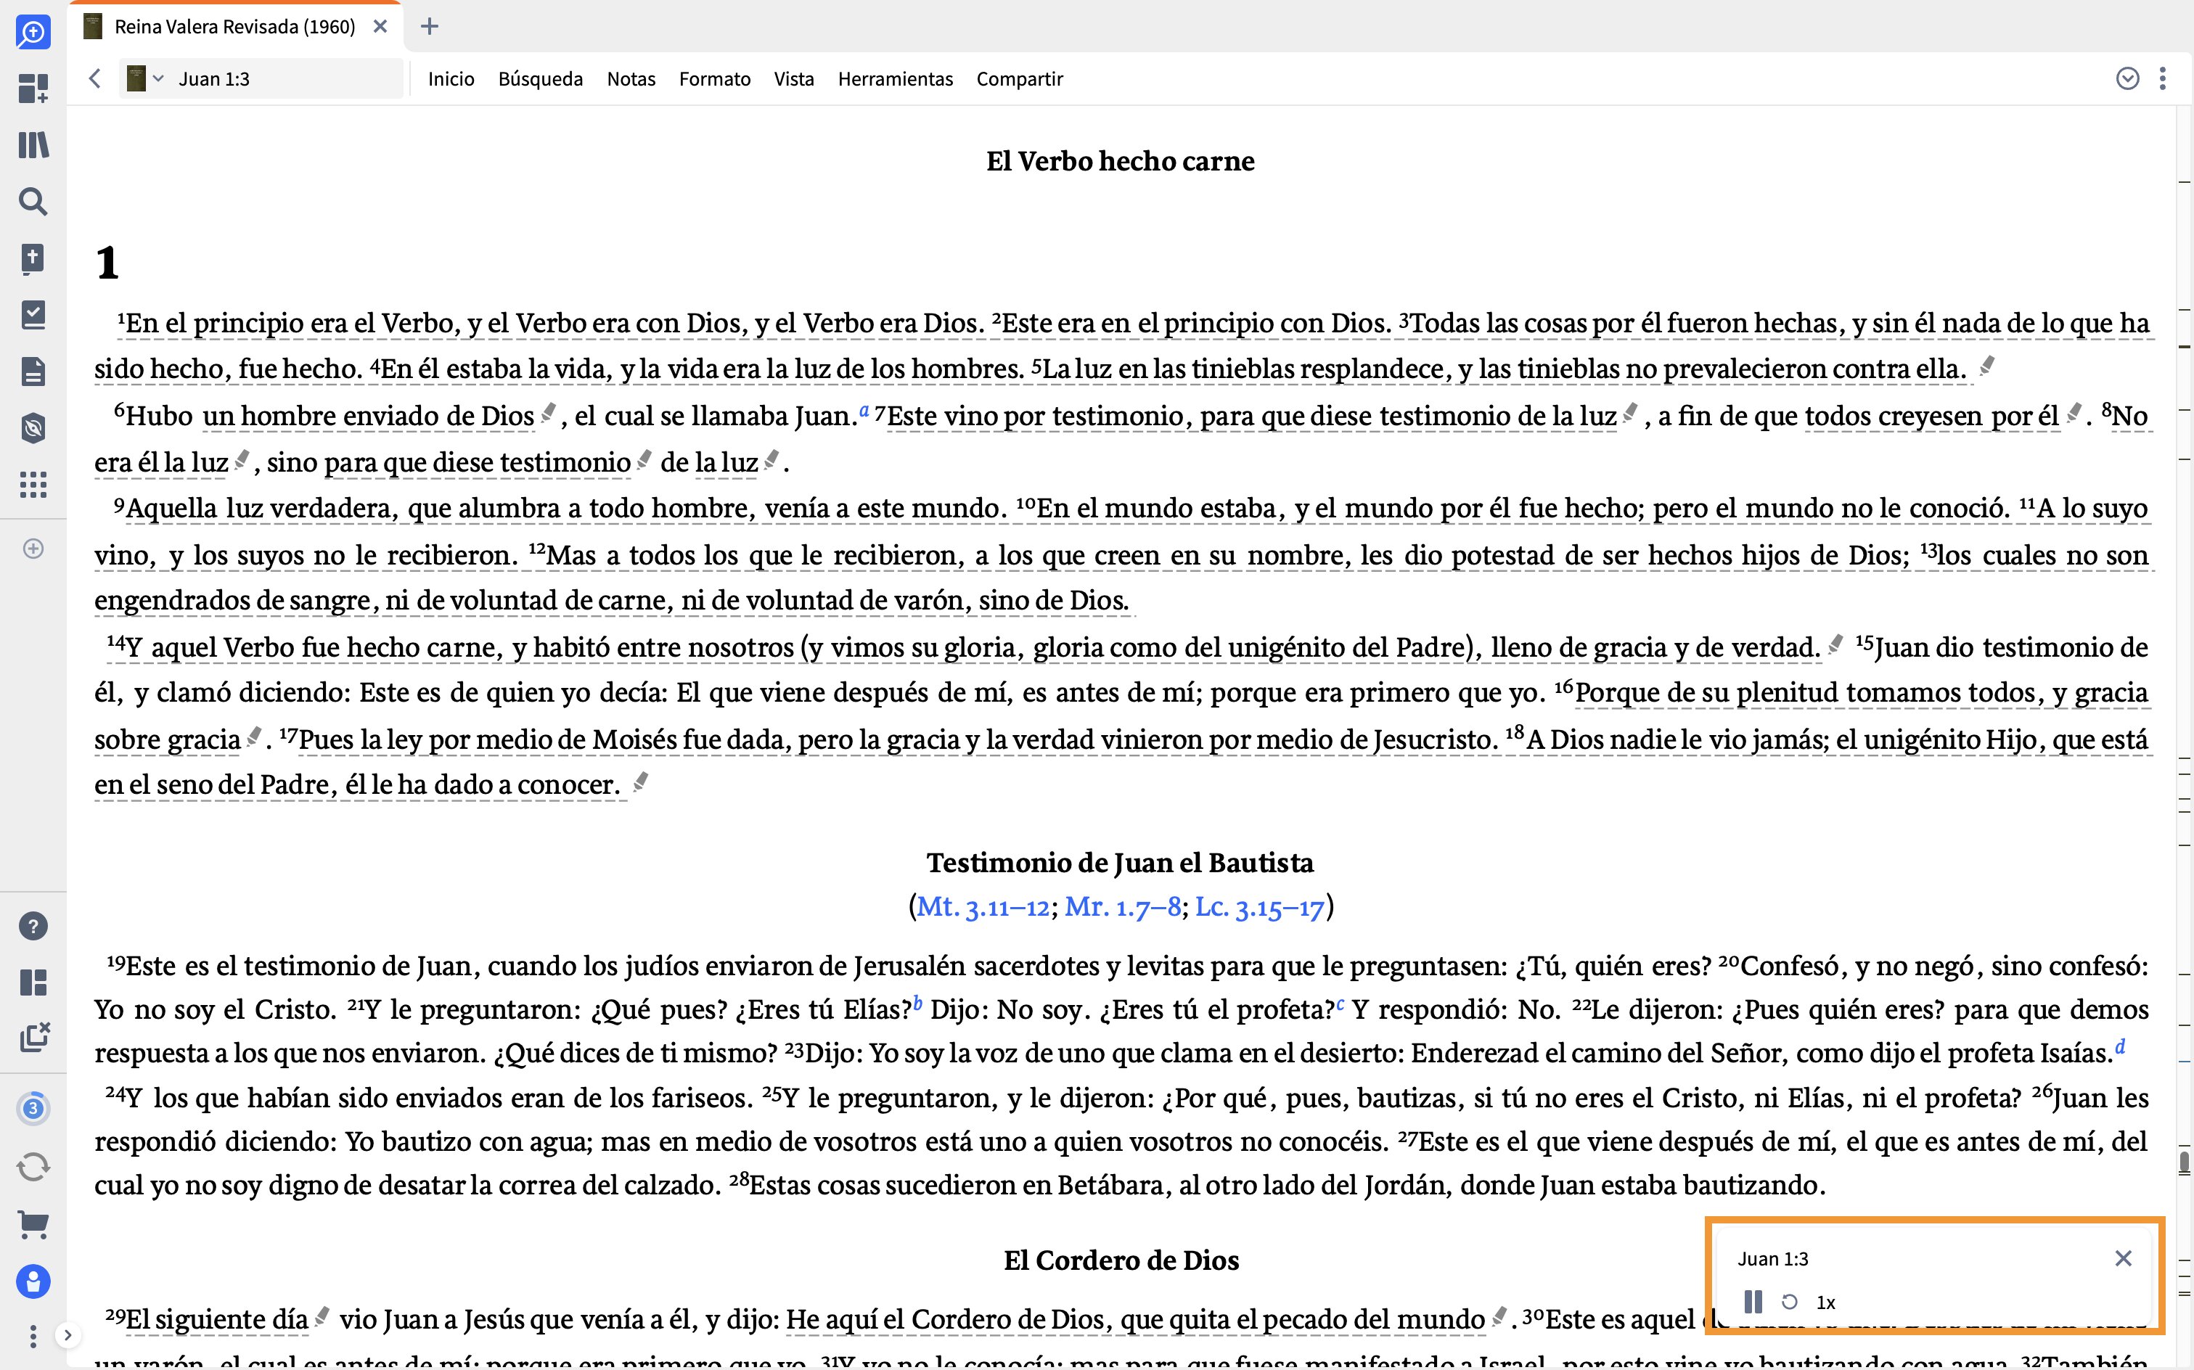Open the hexagon compass icon
Viewport: 2194px width, 1370px height.
click(33, 427)
